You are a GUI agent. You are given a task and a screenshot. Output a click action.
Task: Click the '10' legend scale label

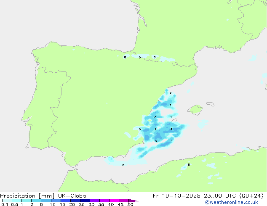coord(53,204)
